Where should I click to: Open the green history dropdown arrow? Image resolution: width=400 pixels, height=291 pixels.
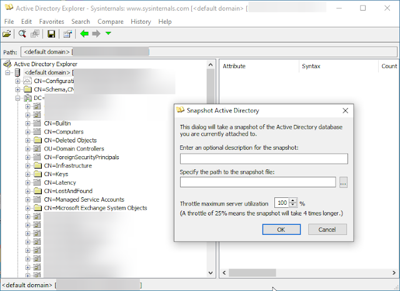click(108, 33)
